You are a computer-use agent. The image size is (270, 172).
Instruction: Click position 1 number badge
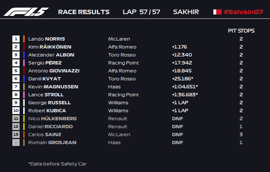click(16, 39)
